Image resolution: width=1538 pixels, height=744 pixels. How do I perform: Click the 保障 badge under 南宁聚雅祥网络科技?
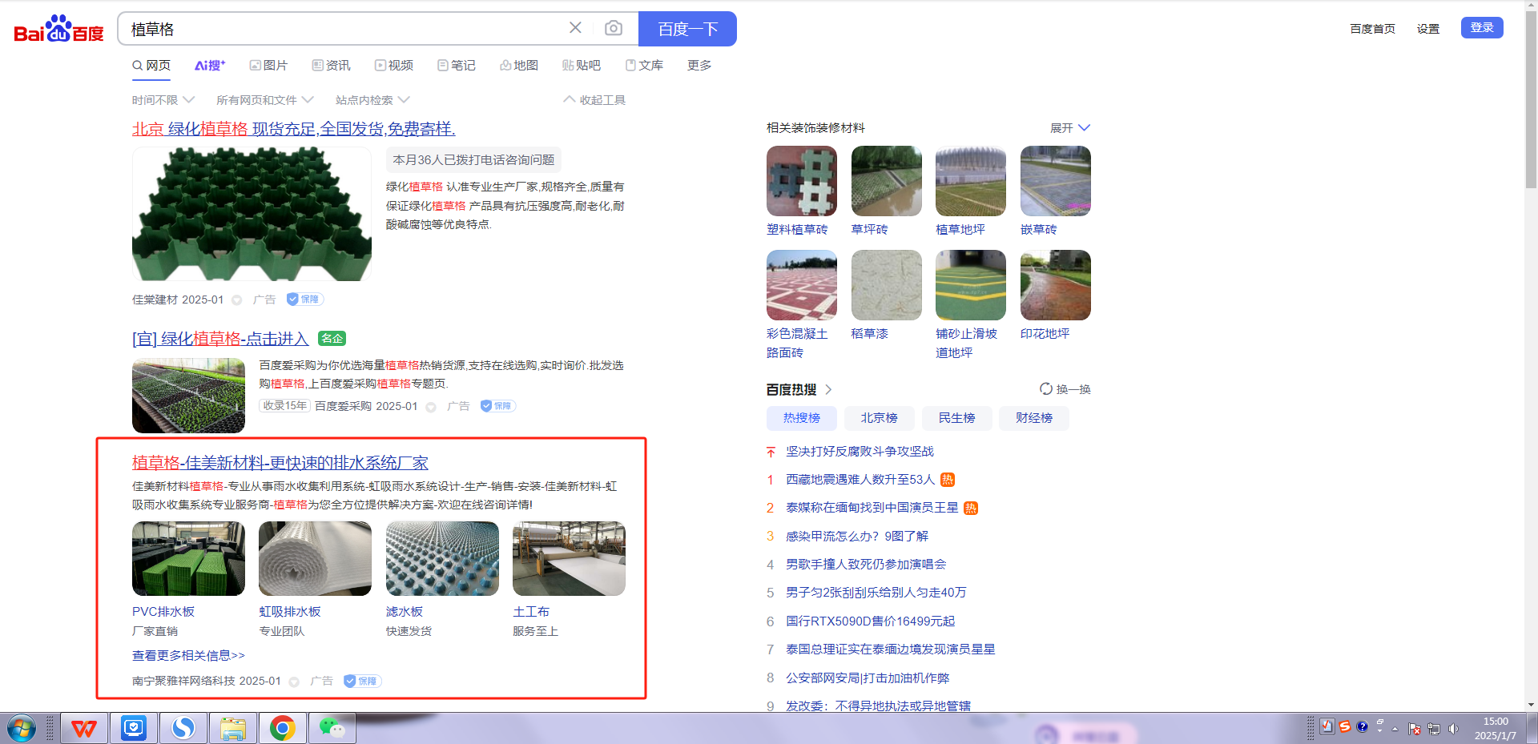coord(362,681)
